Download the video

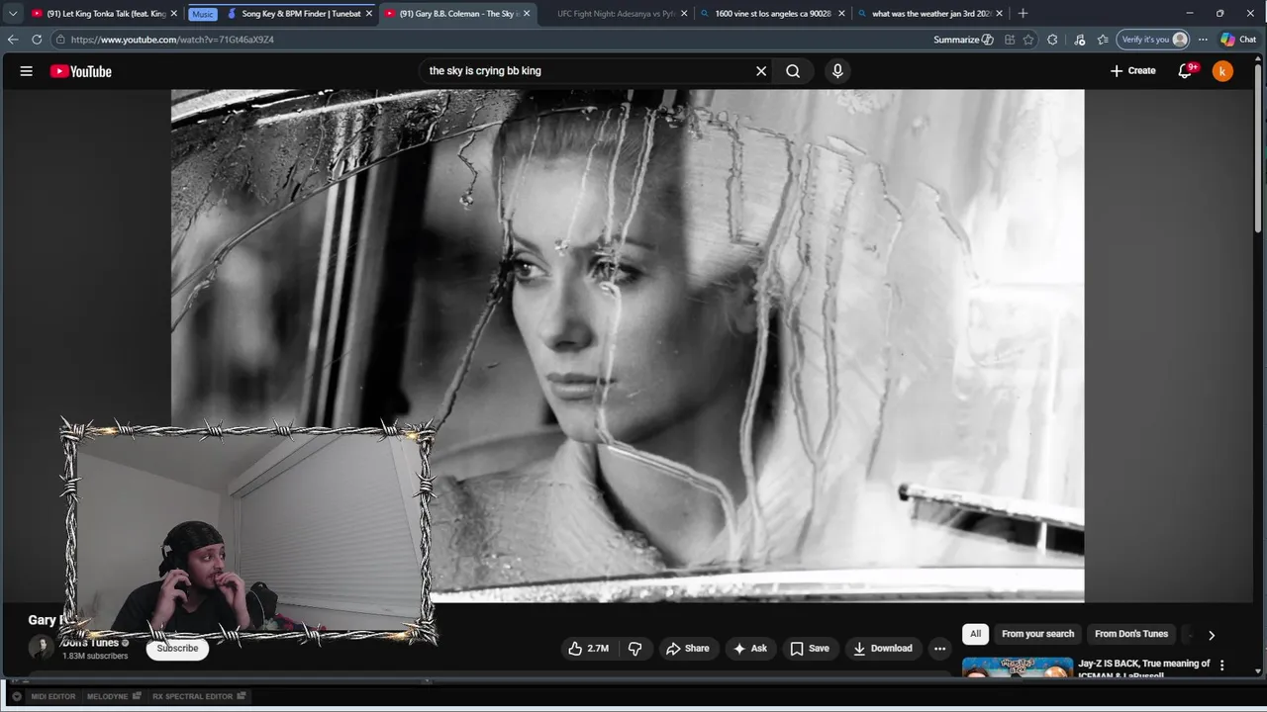coord(882,649)
